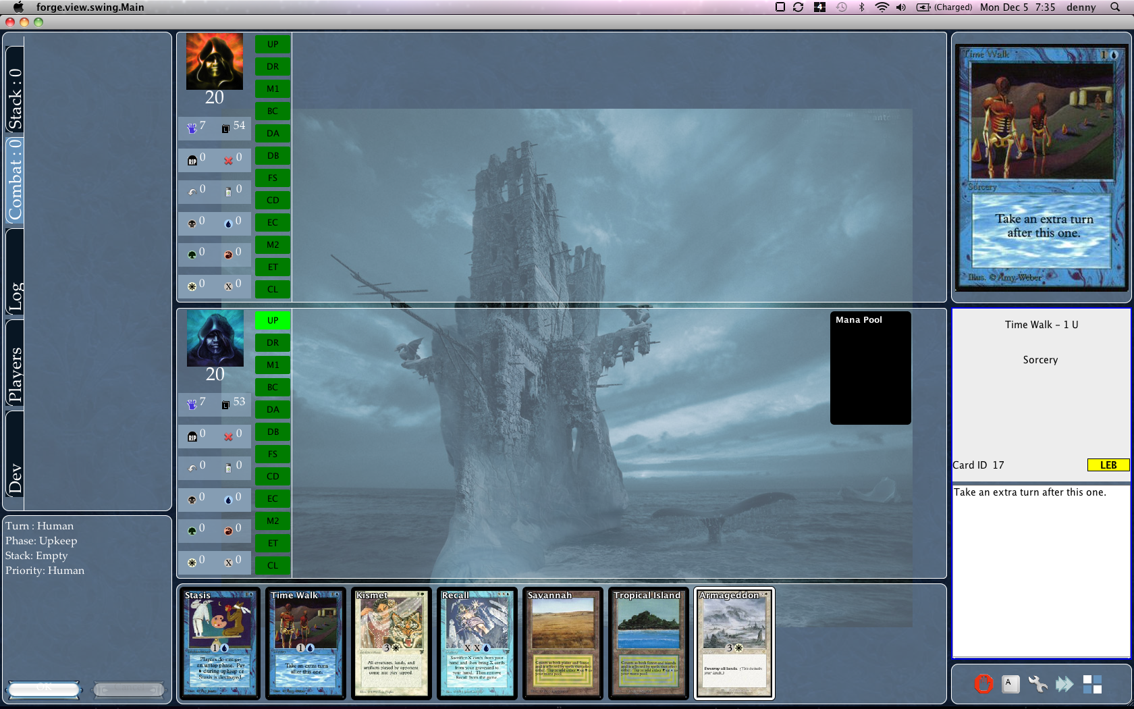
Task: Click the checkered squares layout icon
Action: (x=1092, y=684)
